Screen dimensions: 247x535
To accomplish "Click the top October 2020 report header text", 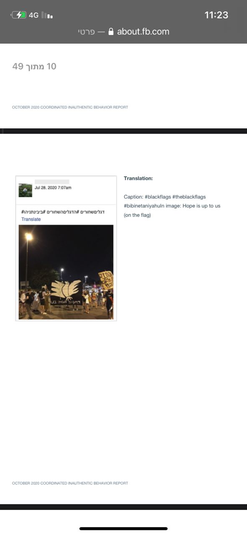I will pos(70,107).
